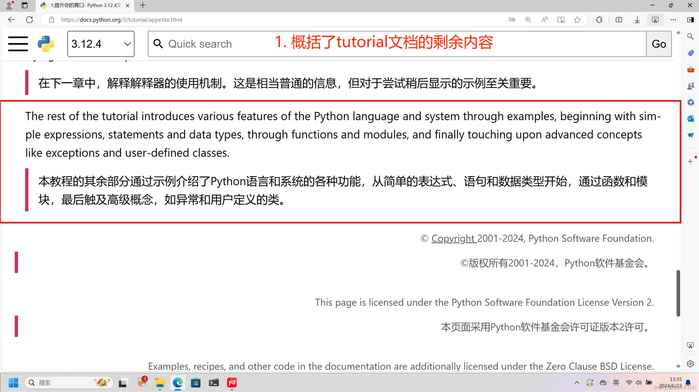Toggle split screen view
The image size is (699, 392).
pyautogui.click(x=619, y=20)
